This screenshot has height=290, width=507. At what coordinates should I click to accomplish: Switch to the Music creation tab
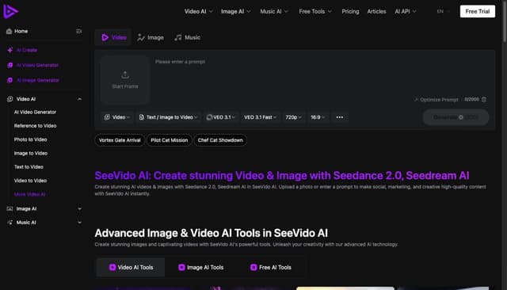click(x=188, y=37)
